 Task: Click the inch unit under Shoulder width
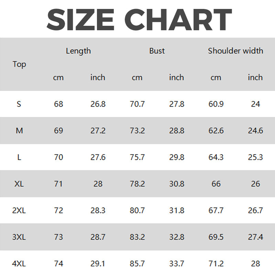[x=255, y=78]
